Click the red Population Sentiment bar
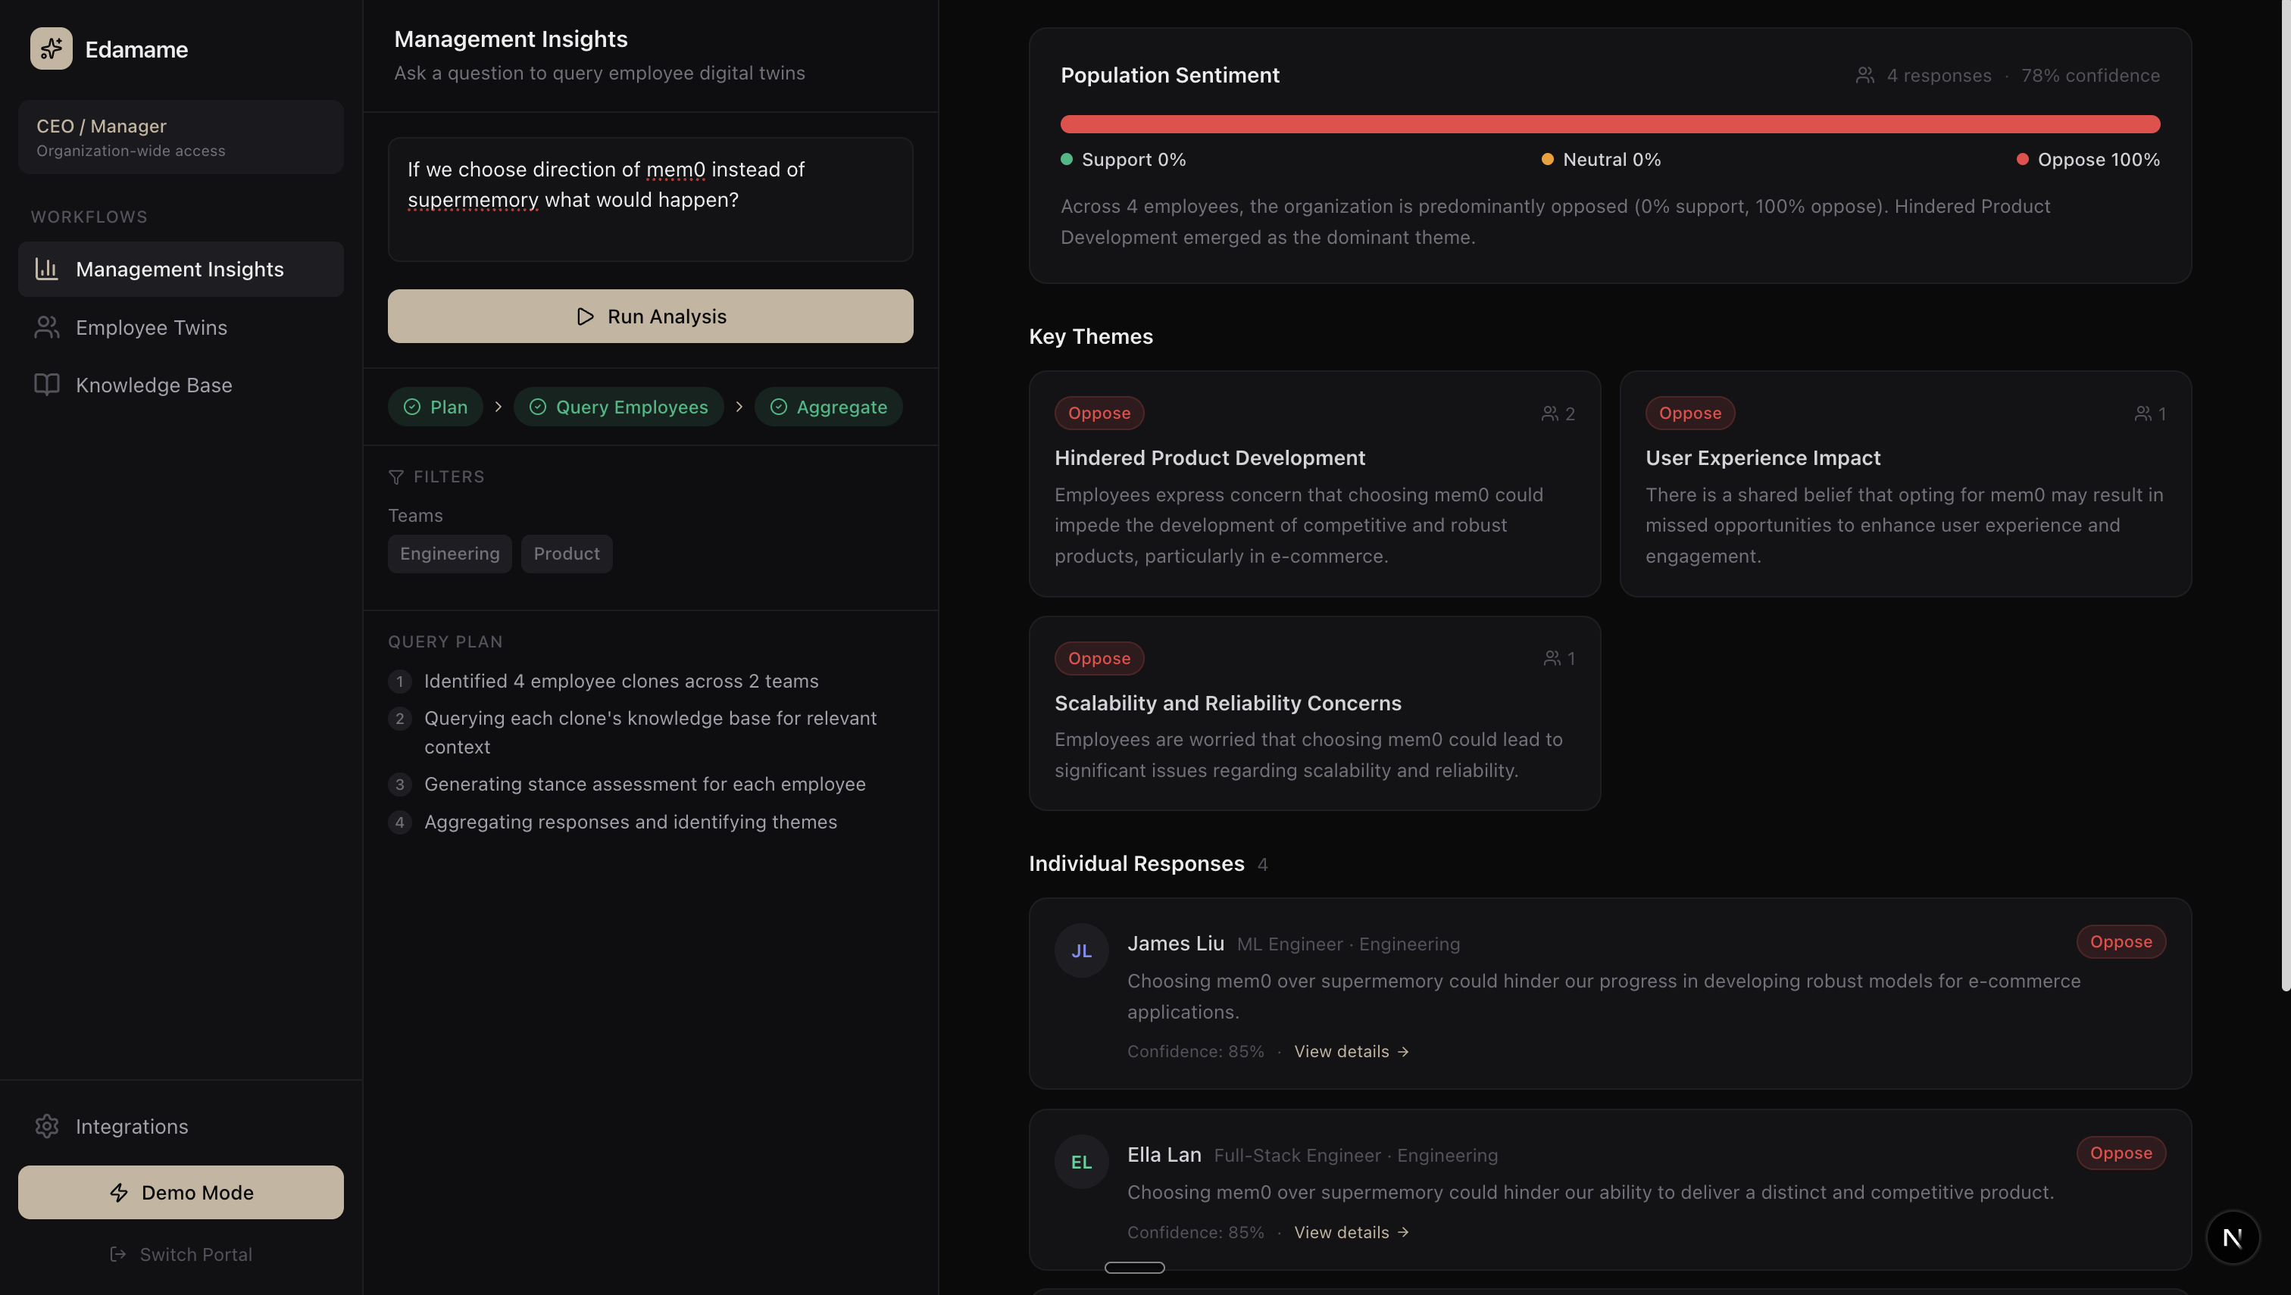This screenshot has width=2291, height=1295. 1608,124
